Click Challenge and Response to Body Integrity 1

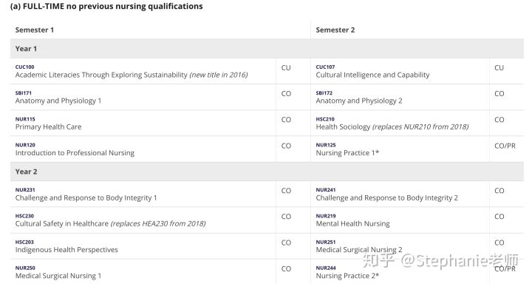pyautogui.click(x=86, y=198)
